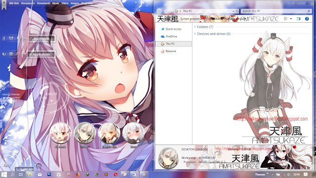
Task: Open taskbar search magnifier
Action: 12,175
